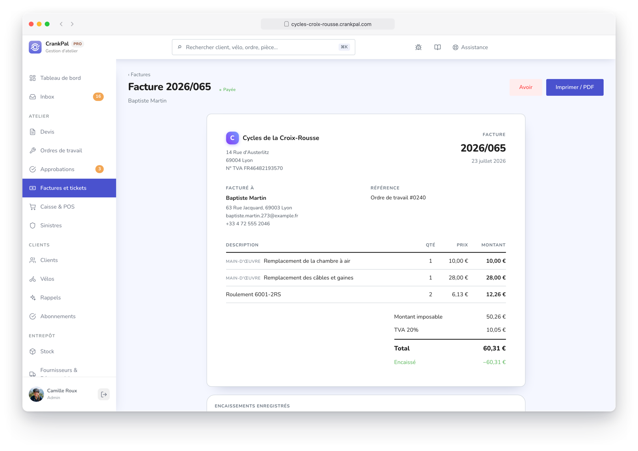The image size is (638, 451).
Task: Go forward using browser forward arrow
Action: pyautogui.click(x=72, y=24)
